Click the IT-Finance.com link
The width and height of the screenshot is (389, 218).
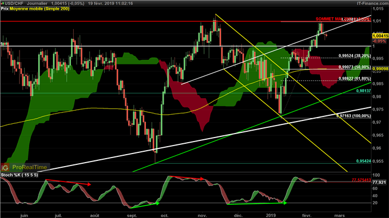[374, 3]
